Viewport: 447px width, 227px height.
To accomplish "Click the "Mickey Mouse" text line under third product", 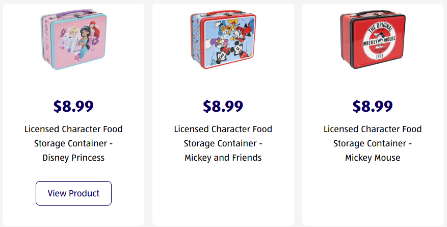I will click(x=373, y=158).
